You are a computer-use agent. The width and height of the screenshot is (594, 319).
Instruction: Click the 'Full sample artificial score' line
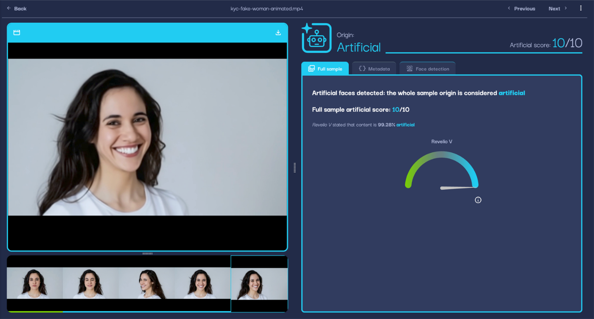click(x=360, y=110)
